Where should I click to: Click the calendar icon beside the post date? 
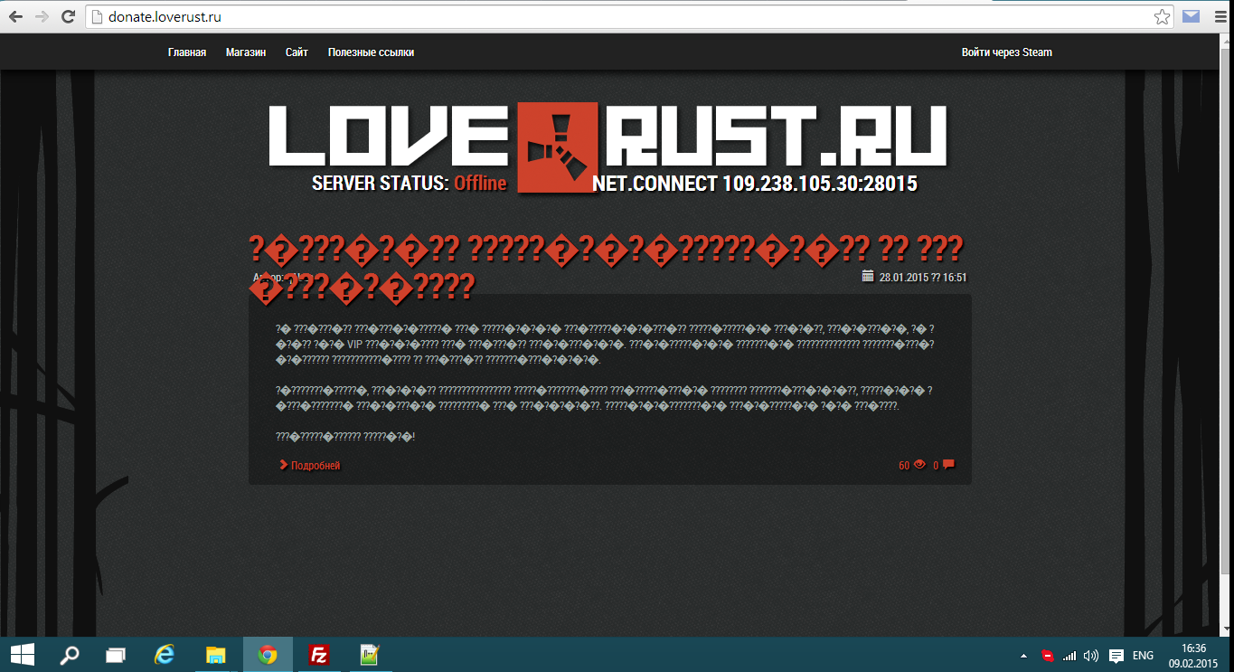click(868, 276)
